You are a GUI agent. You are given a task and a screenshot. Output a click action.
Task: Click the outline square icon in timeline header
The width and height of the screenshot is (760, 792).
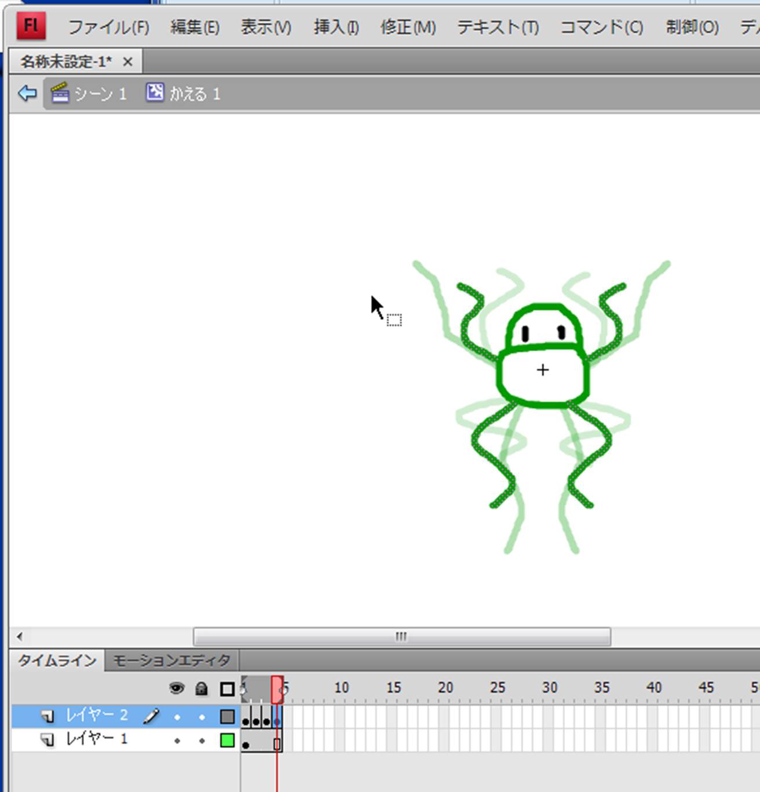click(227, 689)
